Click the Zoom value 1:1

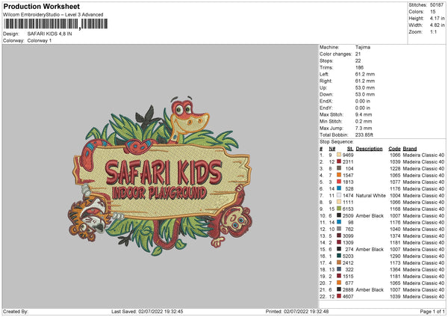[433, 31]
